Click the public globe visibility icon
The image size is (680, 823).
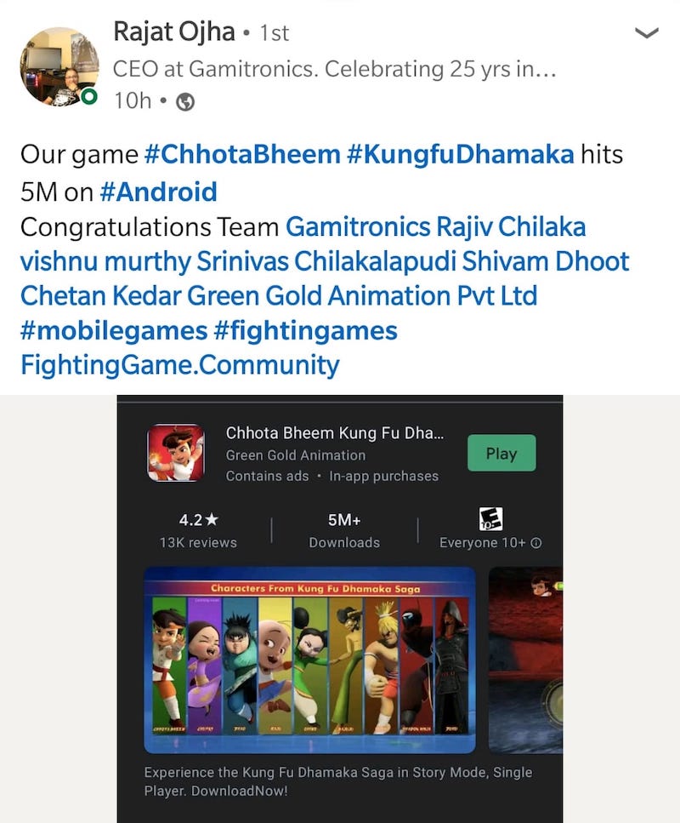pos(185,101)
